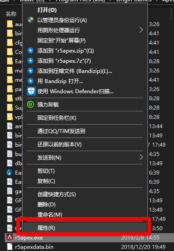Click Bandizip icon next to 添加到压缩文件
This screenshot has width=174, height=251.
point(30,71)
